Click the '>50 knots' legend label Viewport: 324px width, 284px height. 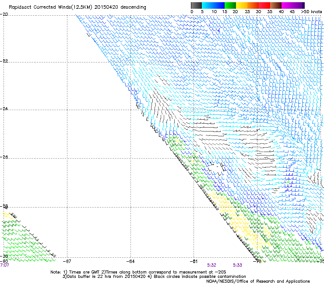[311, 12]
